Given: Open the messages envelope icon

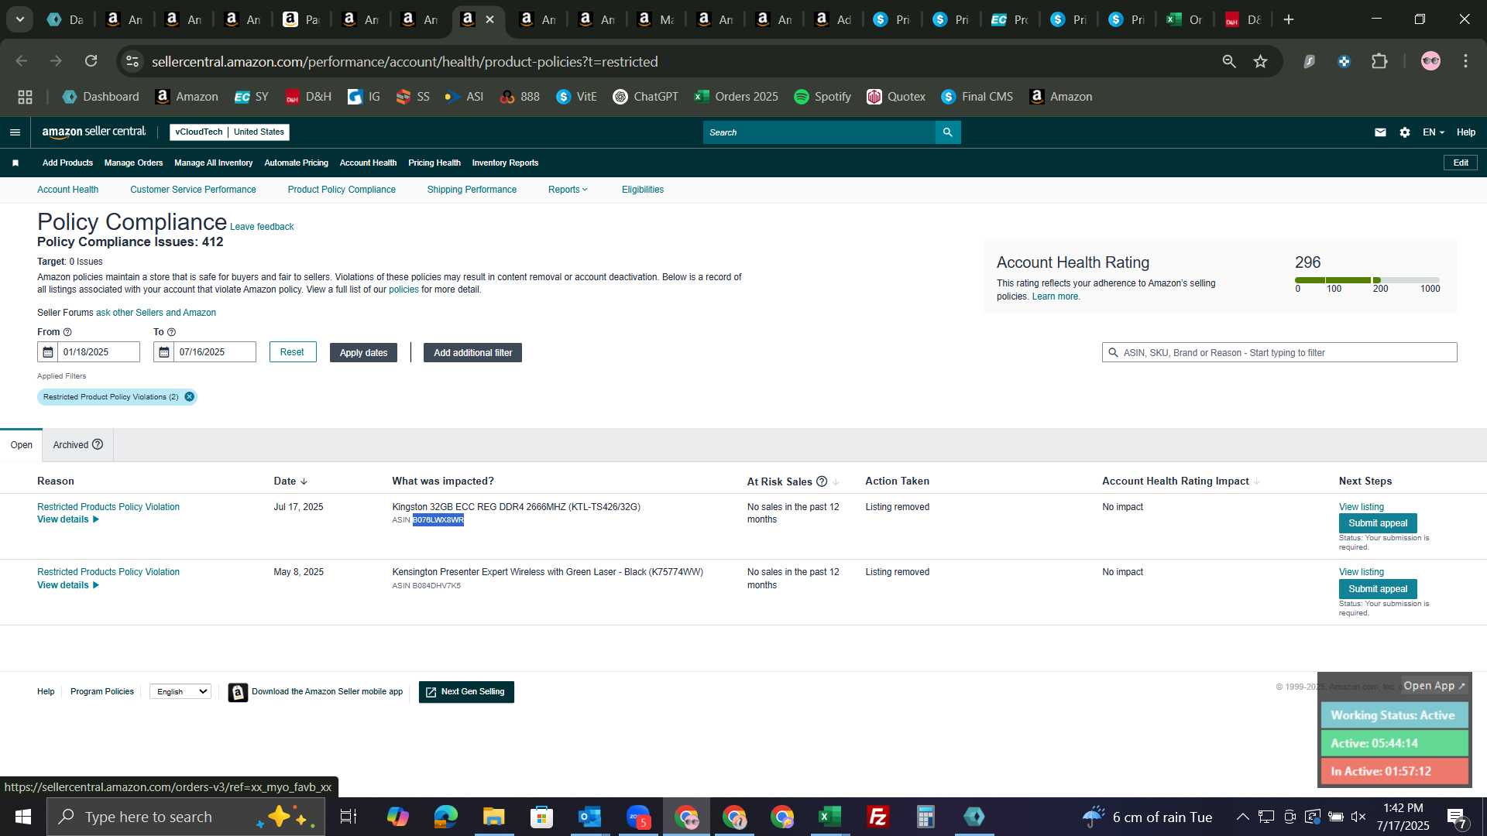Looking at the screenshot, I should click(1380, 132).
